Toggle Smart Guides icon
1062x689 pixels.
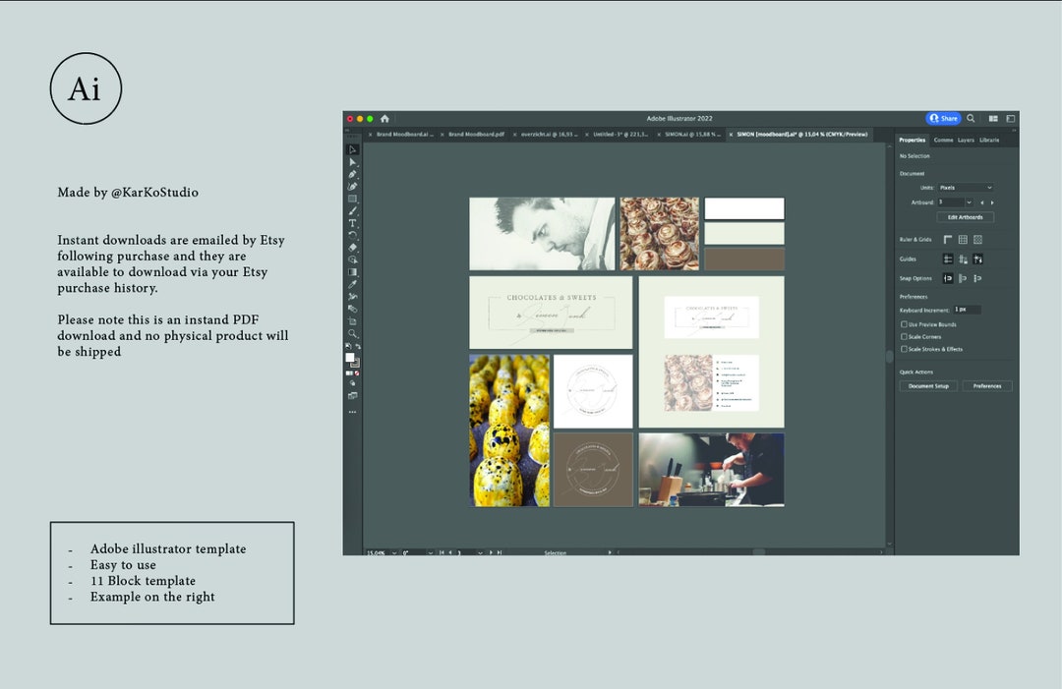978,259
